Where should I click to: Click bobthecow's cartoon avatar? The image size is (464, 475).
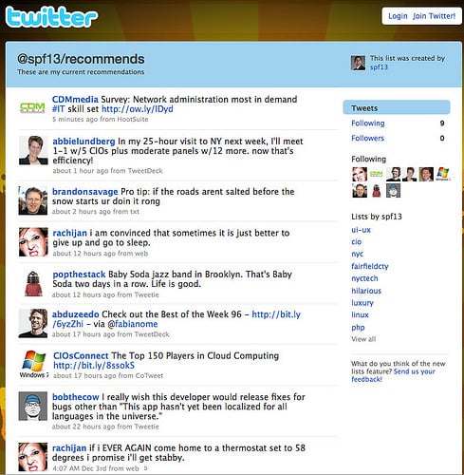tap(33, 406)
